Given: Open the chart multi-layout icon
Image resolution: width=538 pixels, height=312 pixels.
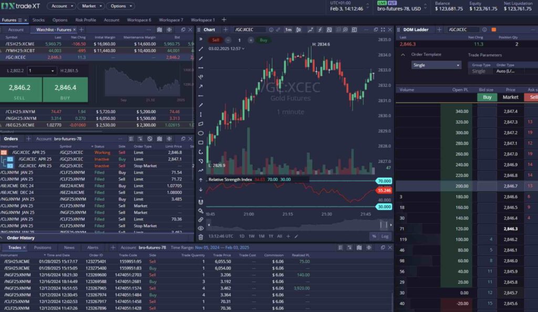Looking at the screenshot, I should 354,30.
